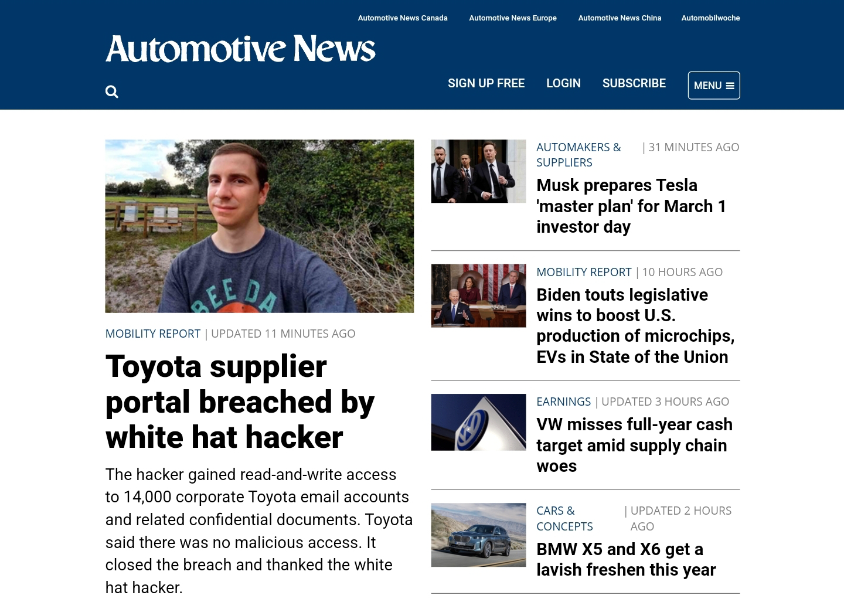
Task: Open the Automobilwoche link
Action: pos(710,18)
